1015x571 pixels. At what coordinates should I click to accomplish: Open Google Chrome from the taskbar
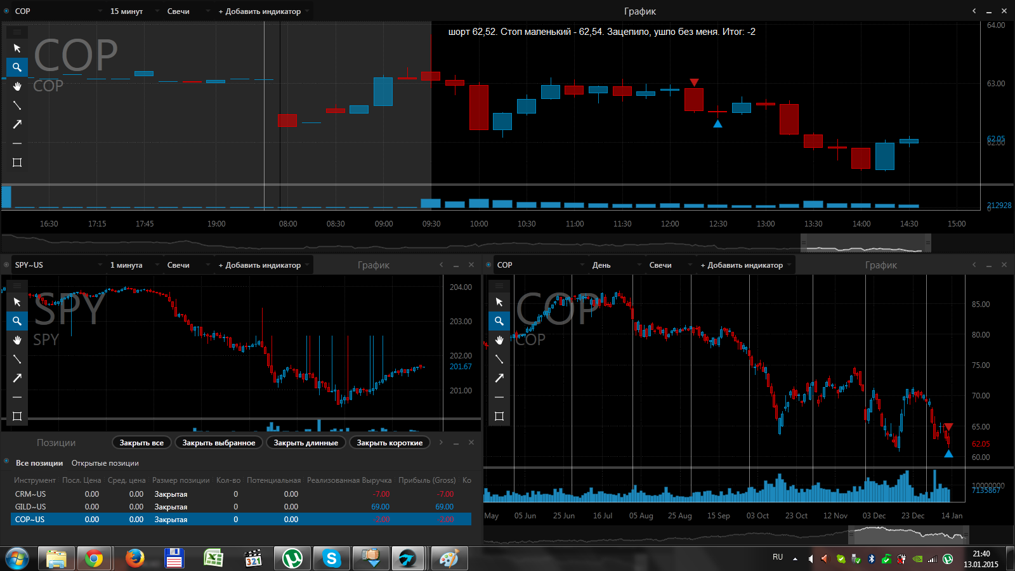click(93, 558)
